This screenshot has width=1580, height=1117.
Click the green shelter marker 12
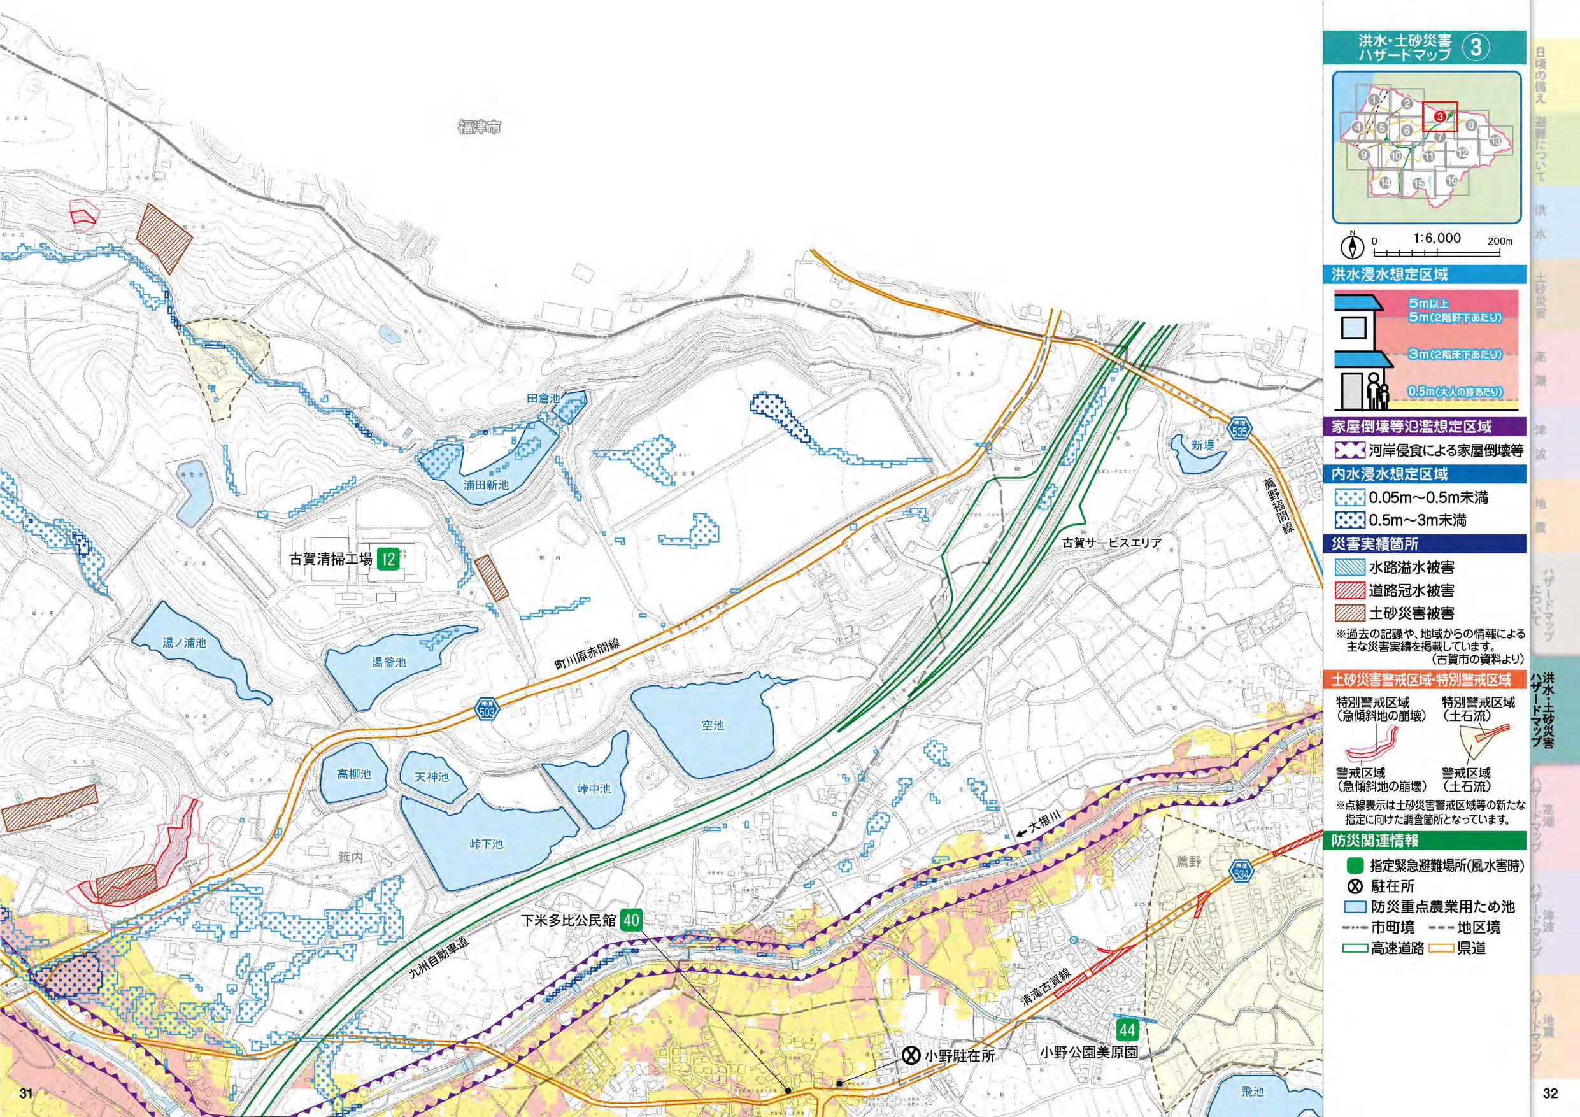tap(388, 559)
